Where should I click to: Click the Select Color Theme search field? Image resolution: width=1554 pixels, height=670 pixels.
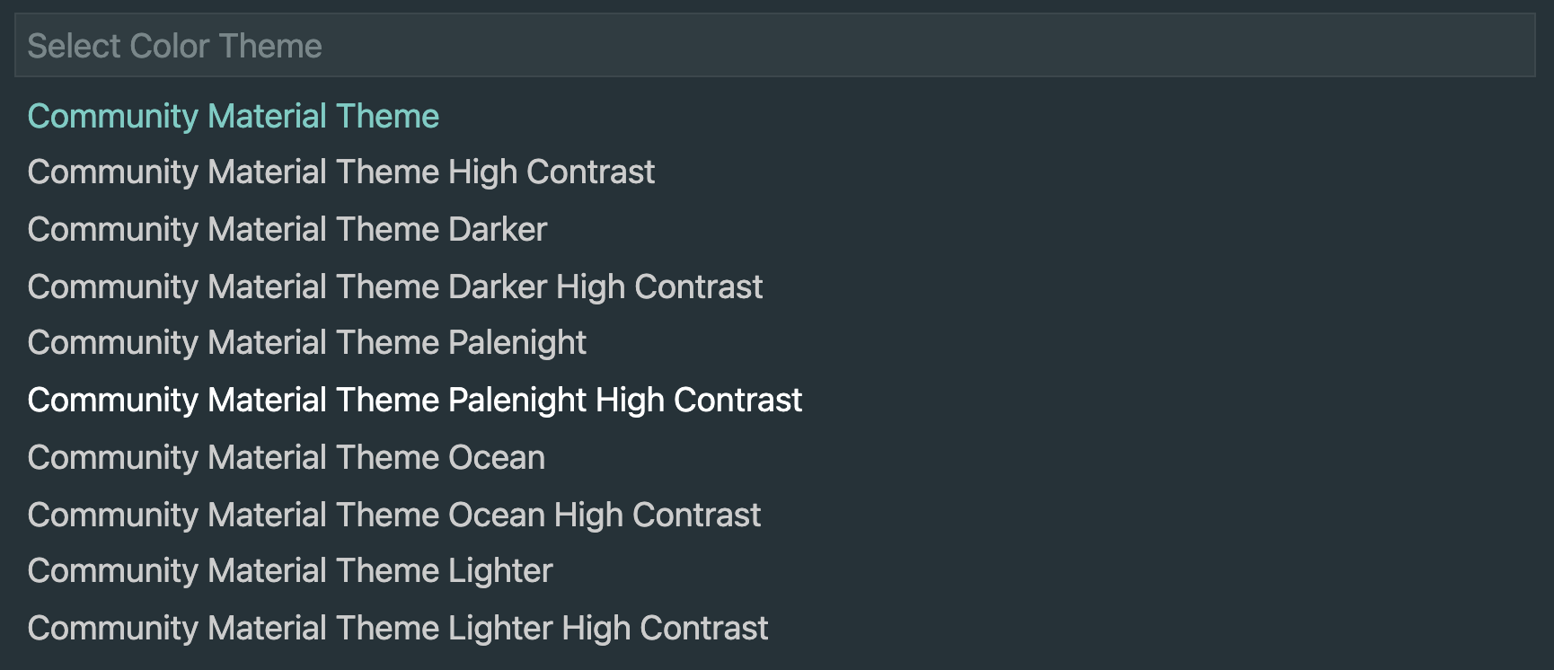point(774,46)
